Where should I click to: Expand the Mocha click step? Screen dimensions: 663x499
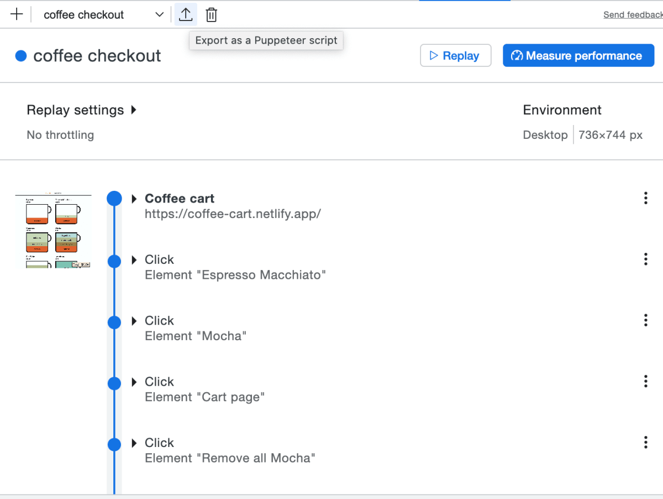(134, 321)
